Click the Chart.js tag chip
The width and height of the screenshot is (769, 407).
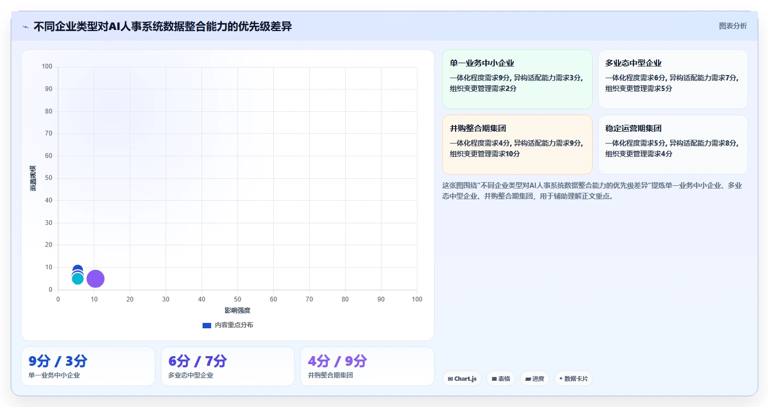pos(462,379)
